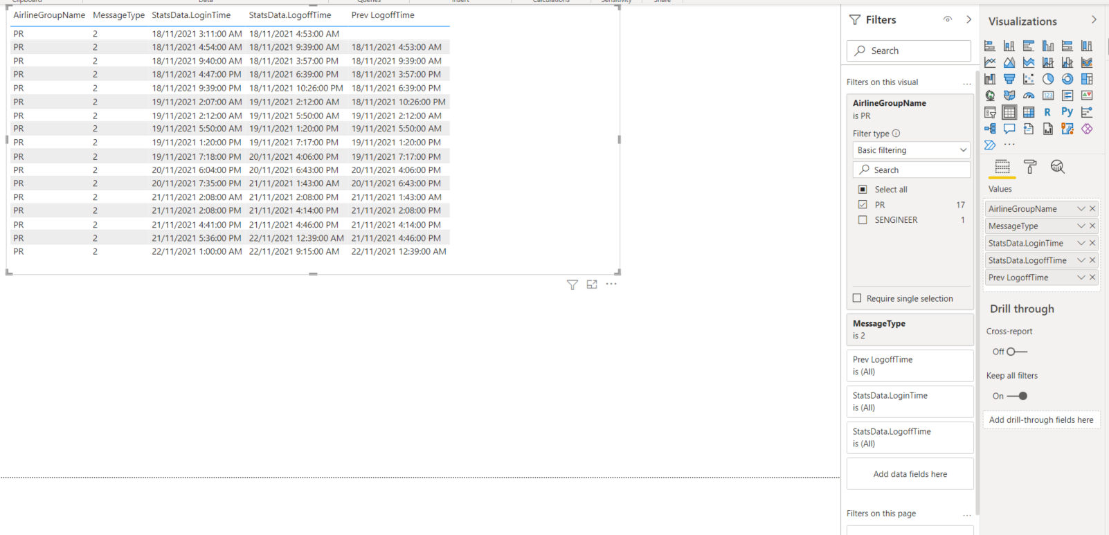Pick the Slicer visualization icon
Viewport: 1109px width, 535px height.
click(990, 112)
